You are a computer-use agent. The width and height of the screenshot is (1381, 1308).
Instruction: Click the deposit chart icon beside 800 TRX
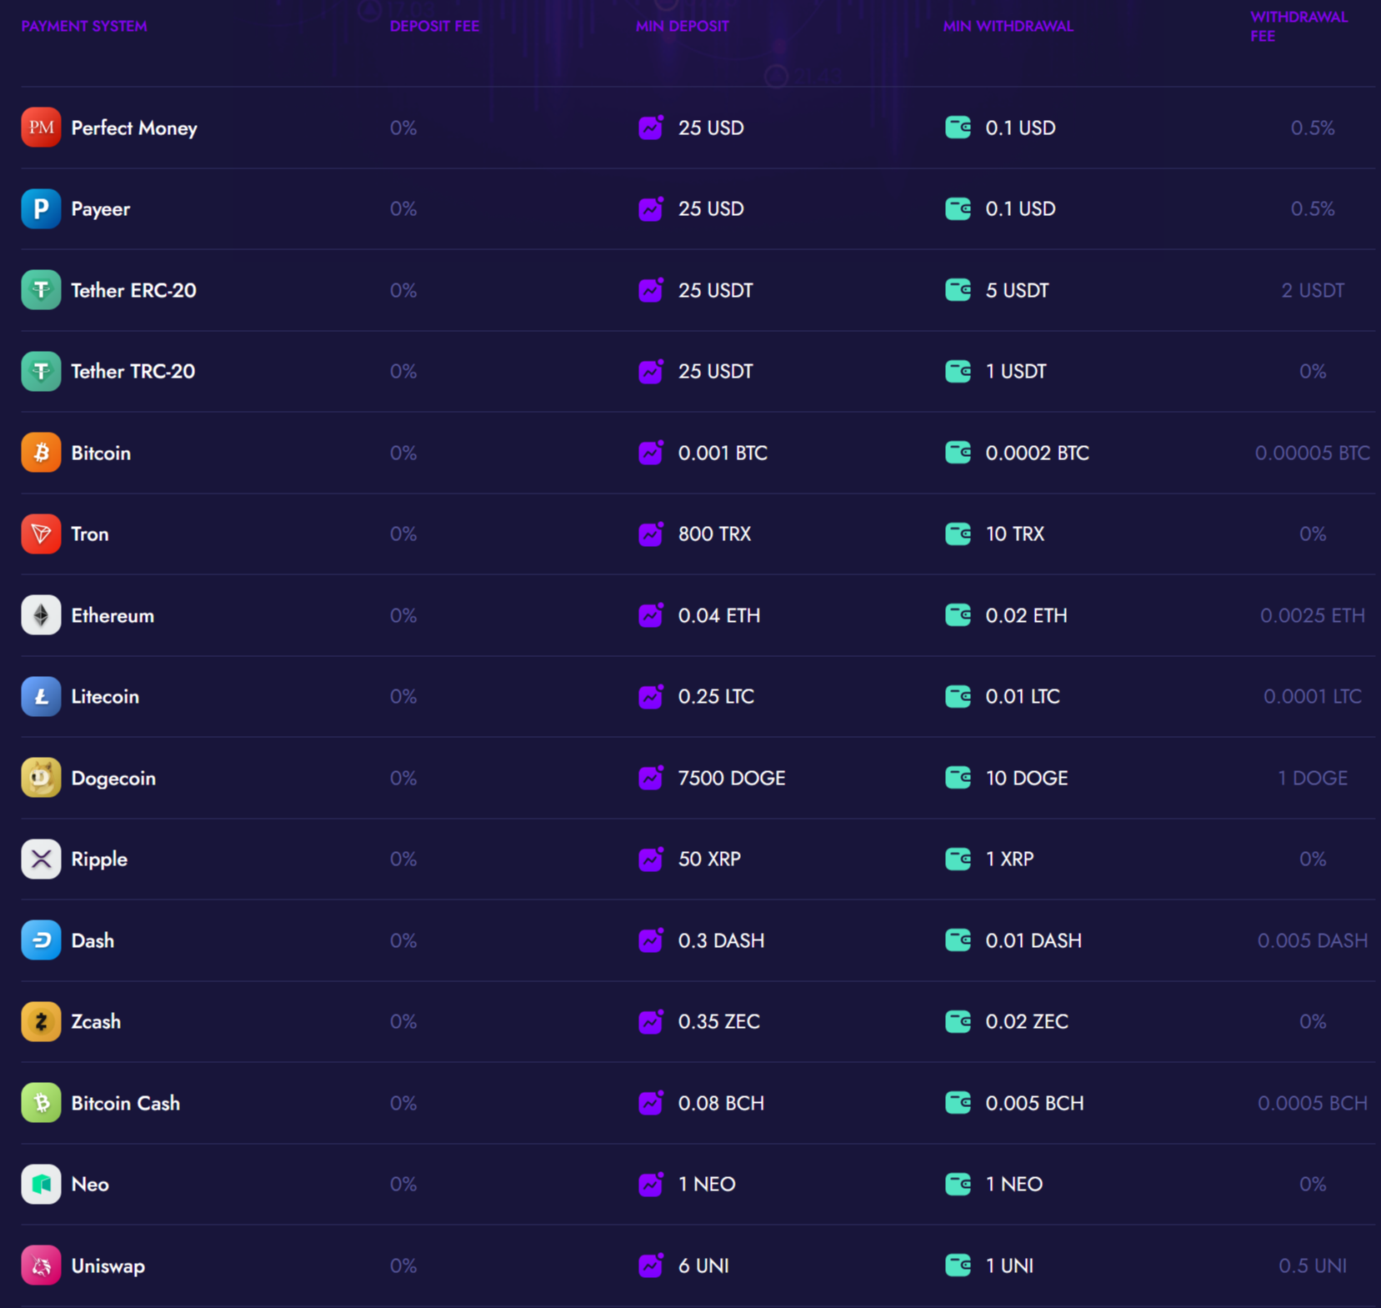pos(651,534)
